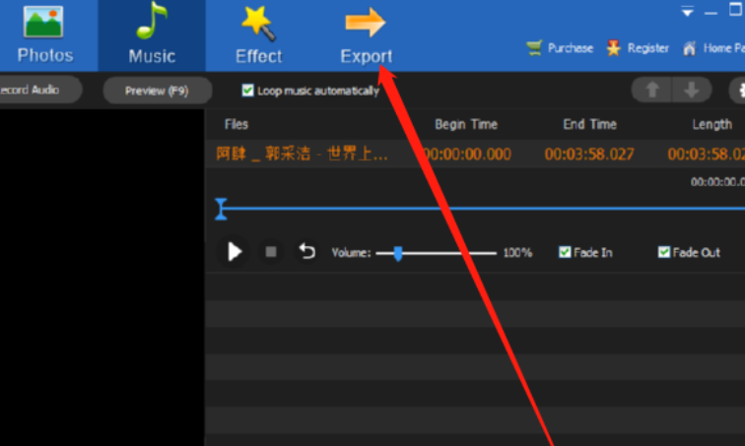This screenshot has height=446, width=745.
Task: Toggle Loop music automatically checkbox
Action: pos(247,91)
